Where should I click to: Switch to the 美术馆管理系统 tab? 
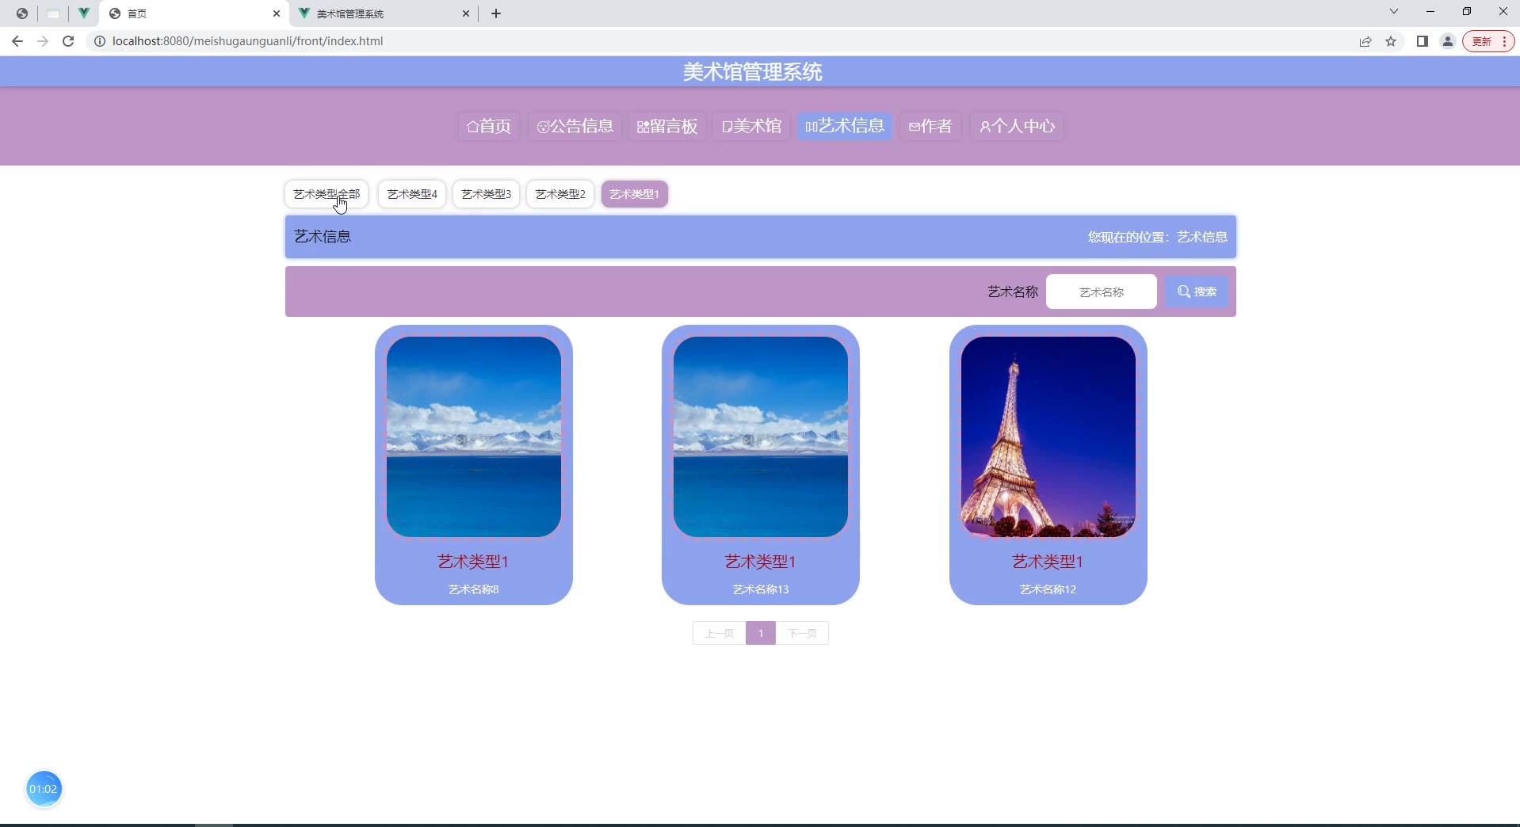click(x=384, y=13)
